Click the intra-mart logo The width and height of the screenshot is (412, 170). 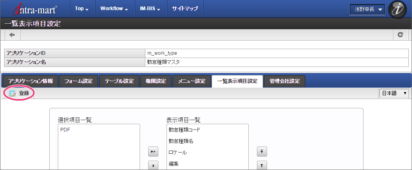tap(34, 9)
